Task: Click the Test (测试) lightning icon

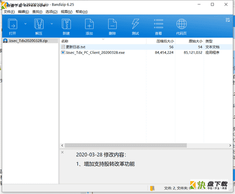Action: click(x=135, y=24)
